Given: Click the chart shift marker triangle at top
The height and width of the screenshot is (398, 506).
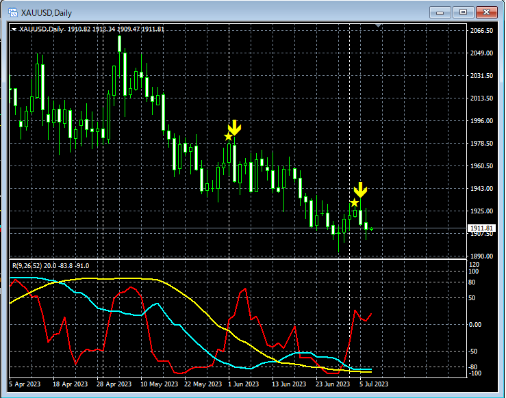Looking at the screenshot, I should pyautogui.click(x=378, y=25).
